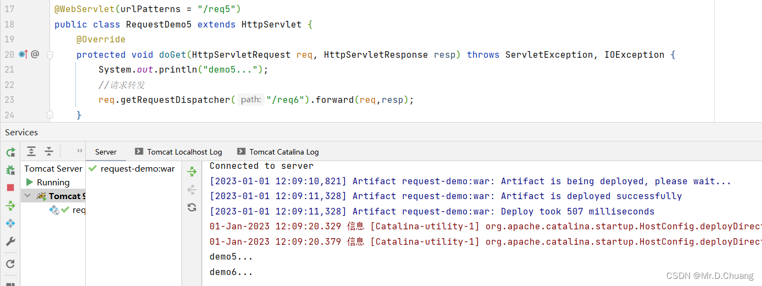The width and height of the screenshot is (762, 286).
Task: Collapse the Tomcat tree node
Action: click(27, 196)
